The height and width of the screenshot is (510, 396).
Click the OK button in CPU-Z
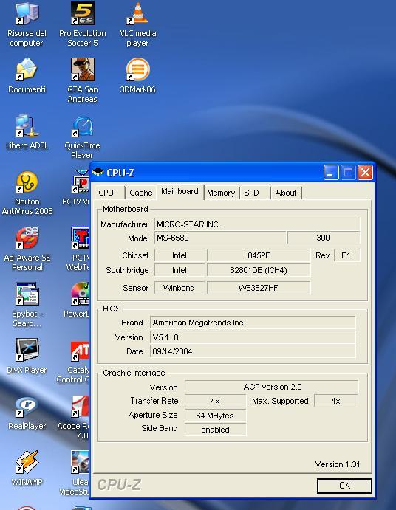point(344,486)
